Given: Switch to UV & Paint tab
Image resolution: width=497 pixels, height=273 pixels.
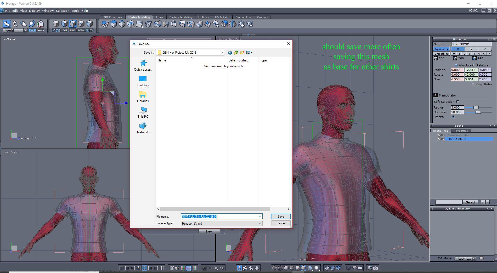Looking at the screenshot, I should 222,17.
